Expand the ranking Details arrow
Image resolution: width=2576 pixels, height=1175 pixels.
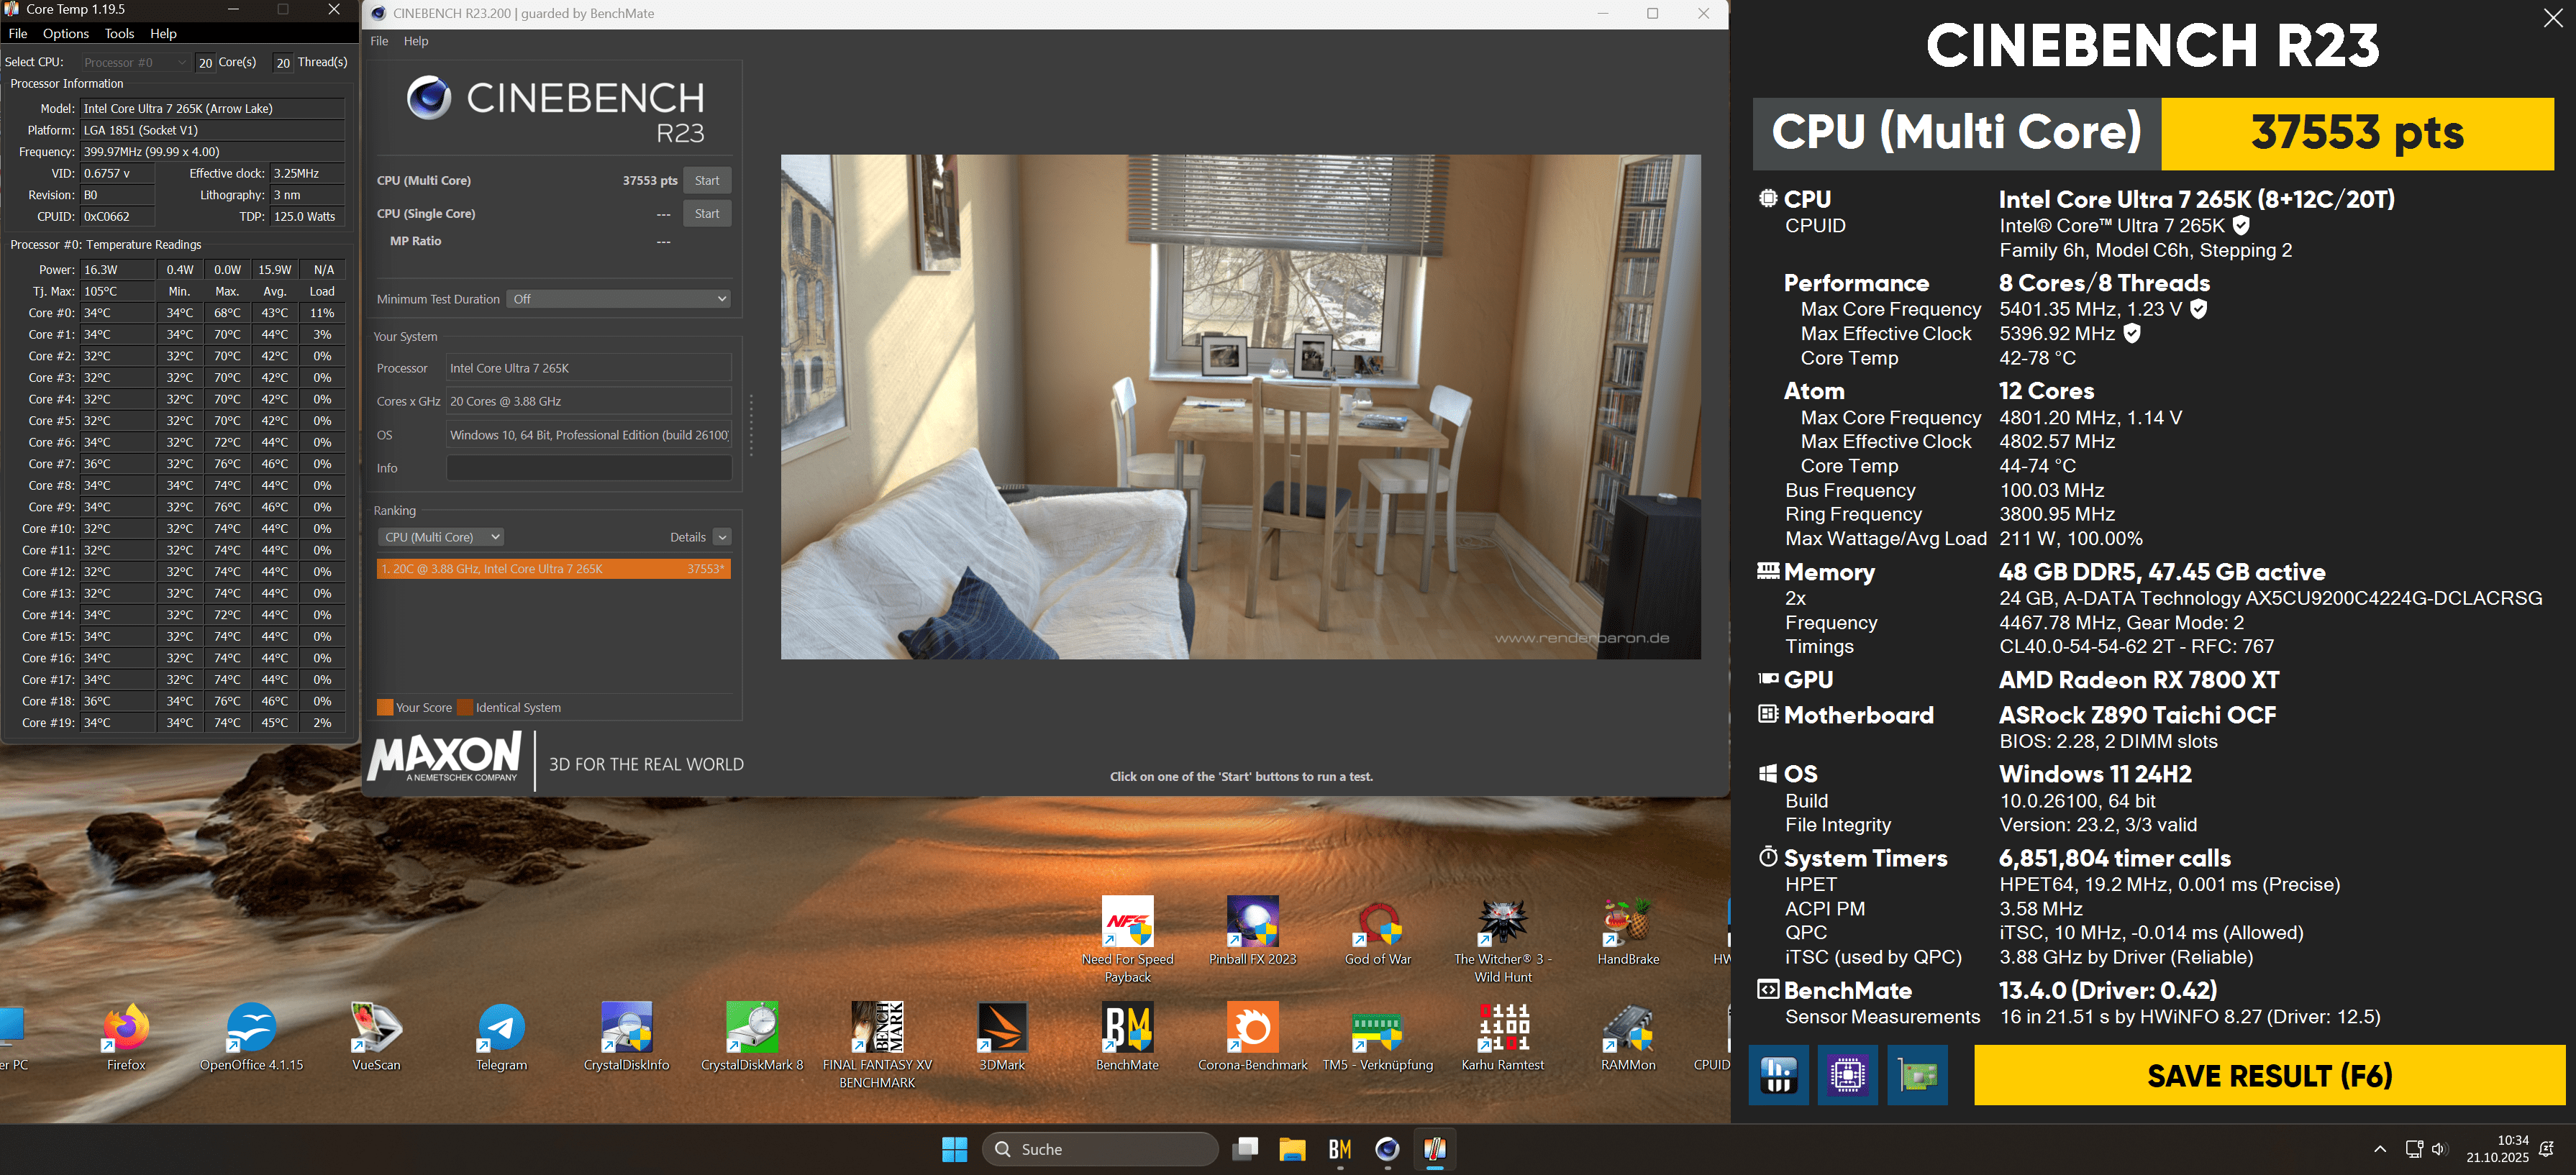pyautogui.click(x=722, y=537)
